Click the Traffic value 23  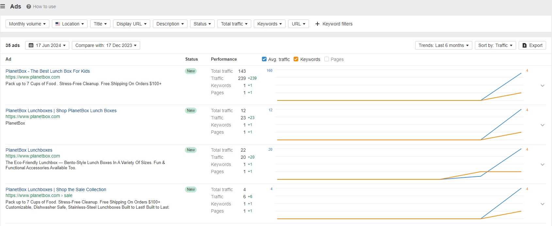click(243, 118)
